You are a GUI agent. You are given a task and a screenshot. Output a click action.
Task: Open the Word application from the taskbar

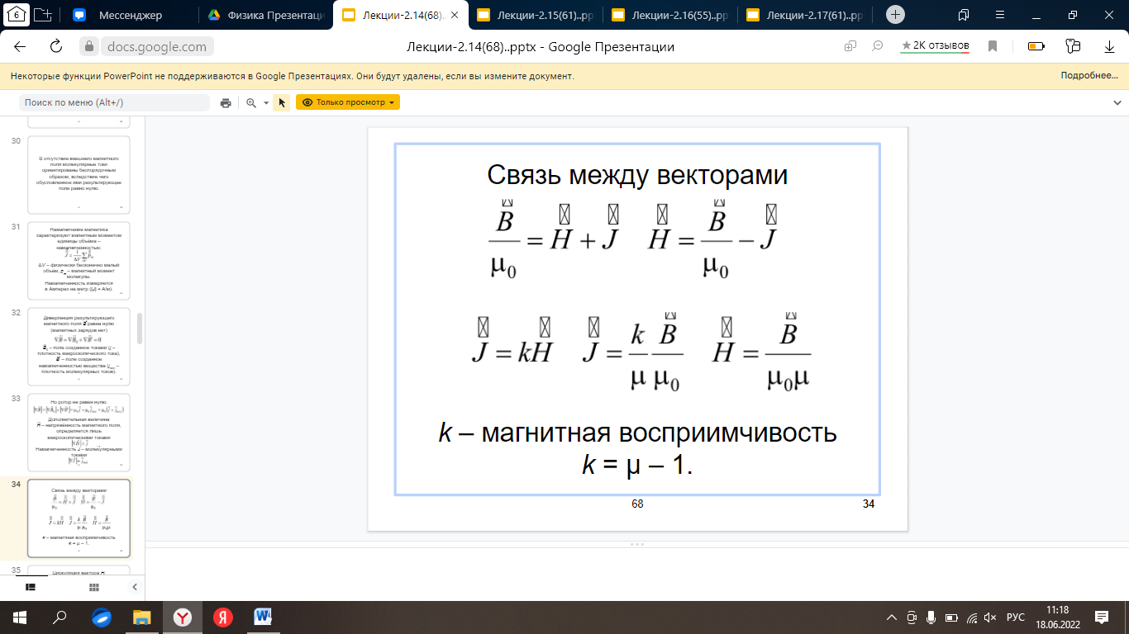(x=264, y=617)
